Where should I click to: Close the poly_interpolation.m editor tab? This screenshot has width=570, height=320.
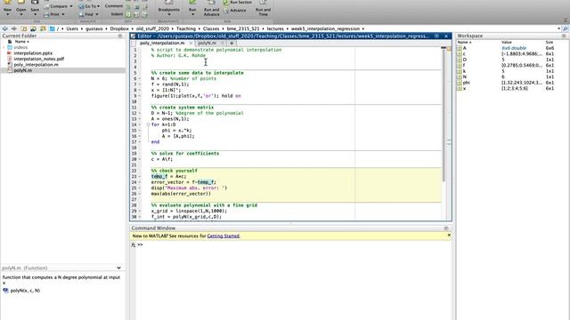point(191,44)
